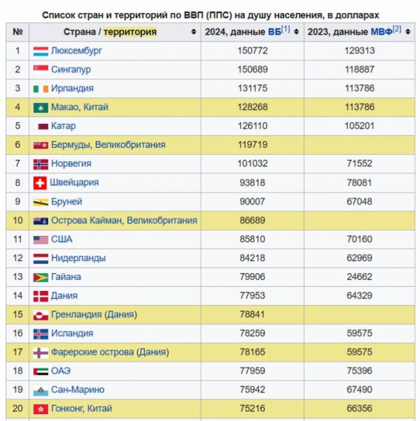Click the Hong Kong flag icon
The image size is (420, 421).
[x=40, y=409]
